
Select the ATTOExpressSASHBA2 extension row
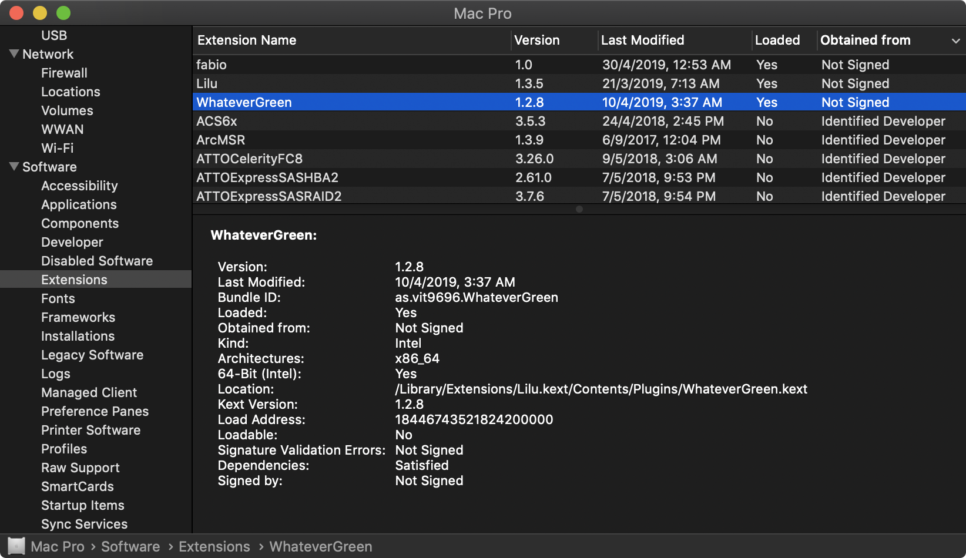pos(579,177)
